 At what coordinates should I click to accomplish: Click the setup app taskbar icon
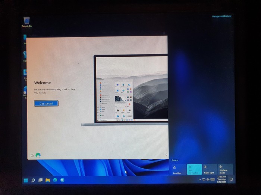point(62,180)
